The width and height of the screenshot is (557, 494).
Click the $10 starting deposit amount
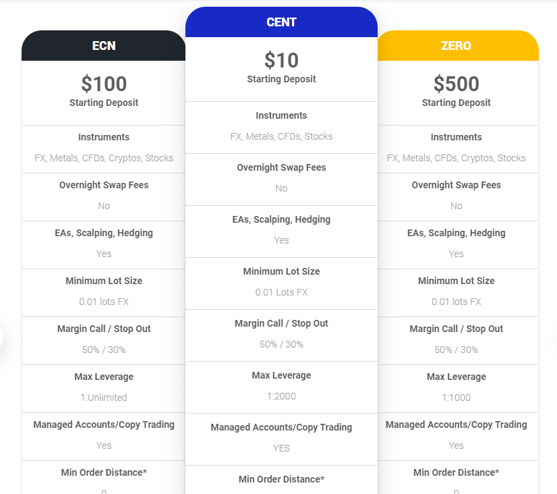pos(281,60)
